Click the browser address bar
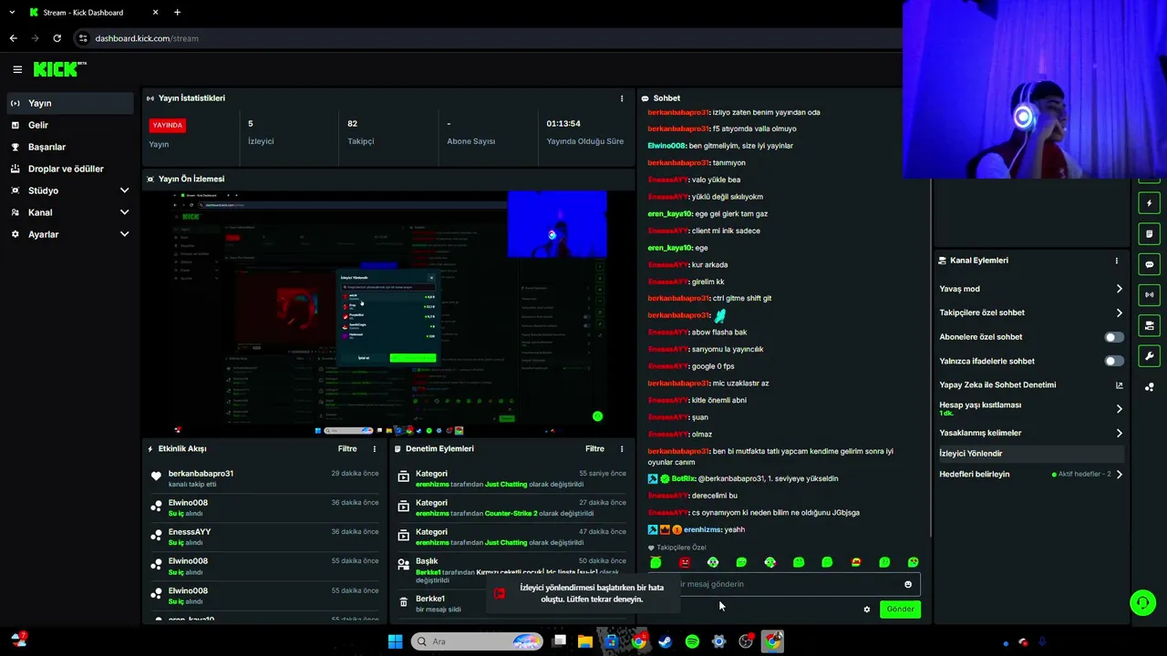Viewport: 1167px width, 656px height. pos(492,38)
